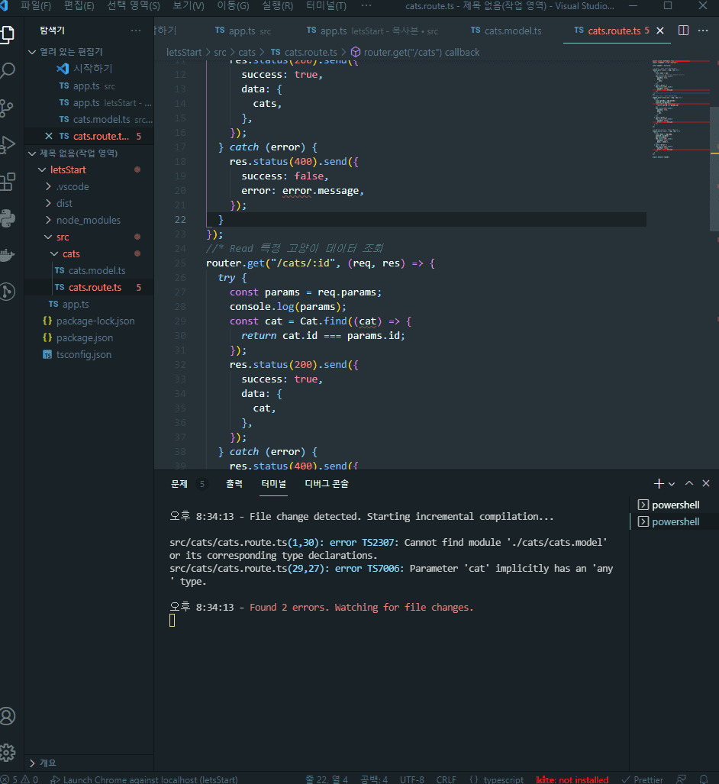Click the split editor icon
The image size is (719, 784).
(x=683, y=31)
